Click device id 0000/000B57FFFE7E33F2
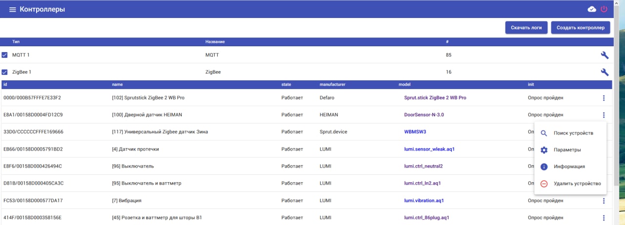Viewport: 625px width, 225px height. coord(32,98)
